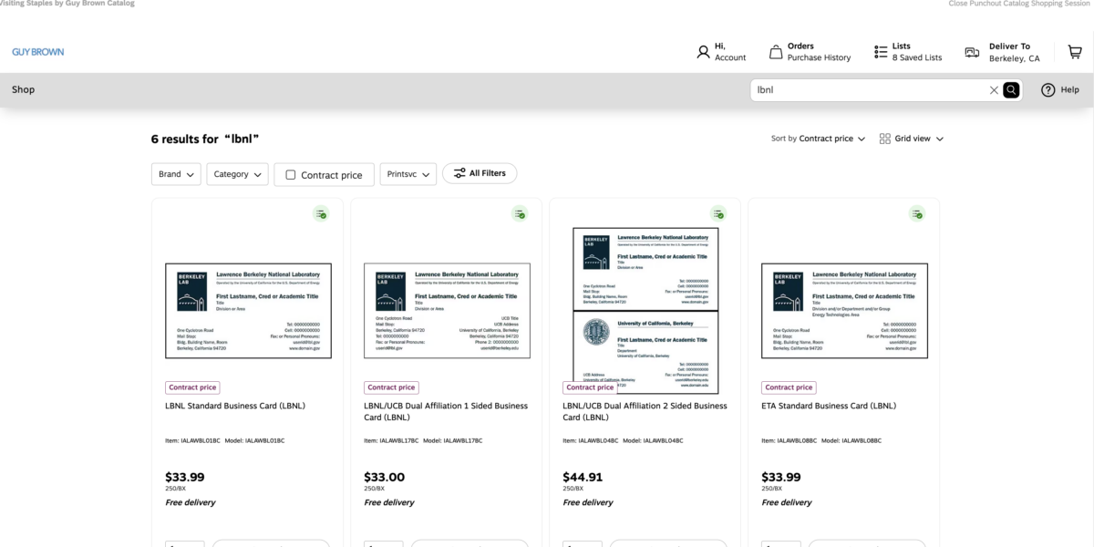Open LBNL Standard Business Card title
Image resolution: width=1094 pixels, height=547 pixels.
coord(235,406)
